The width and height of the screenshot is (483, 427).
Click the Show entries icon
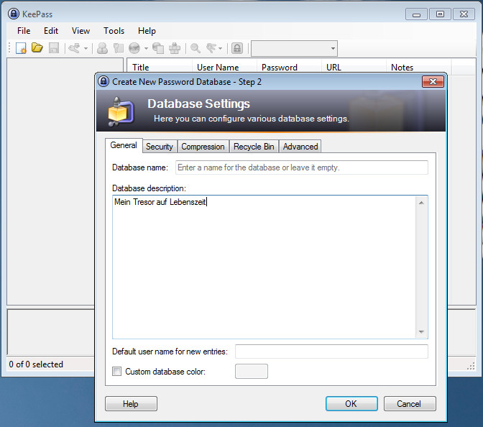[x=211, y=48]
